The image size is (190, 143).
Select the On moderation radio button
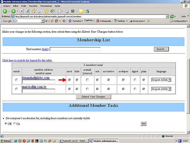pos(15,124)
